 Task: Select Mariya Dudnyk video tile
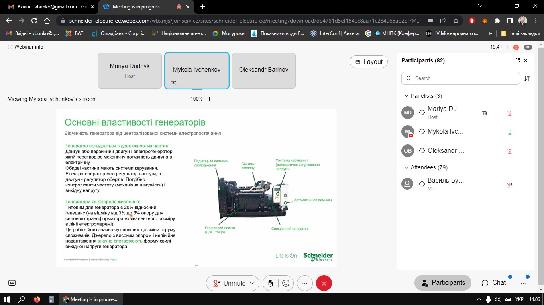point(130,71)
